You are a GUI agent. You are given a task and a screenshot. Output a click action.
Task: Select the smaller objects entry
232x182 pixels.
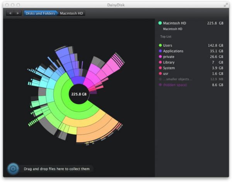[x=191, y=79]
